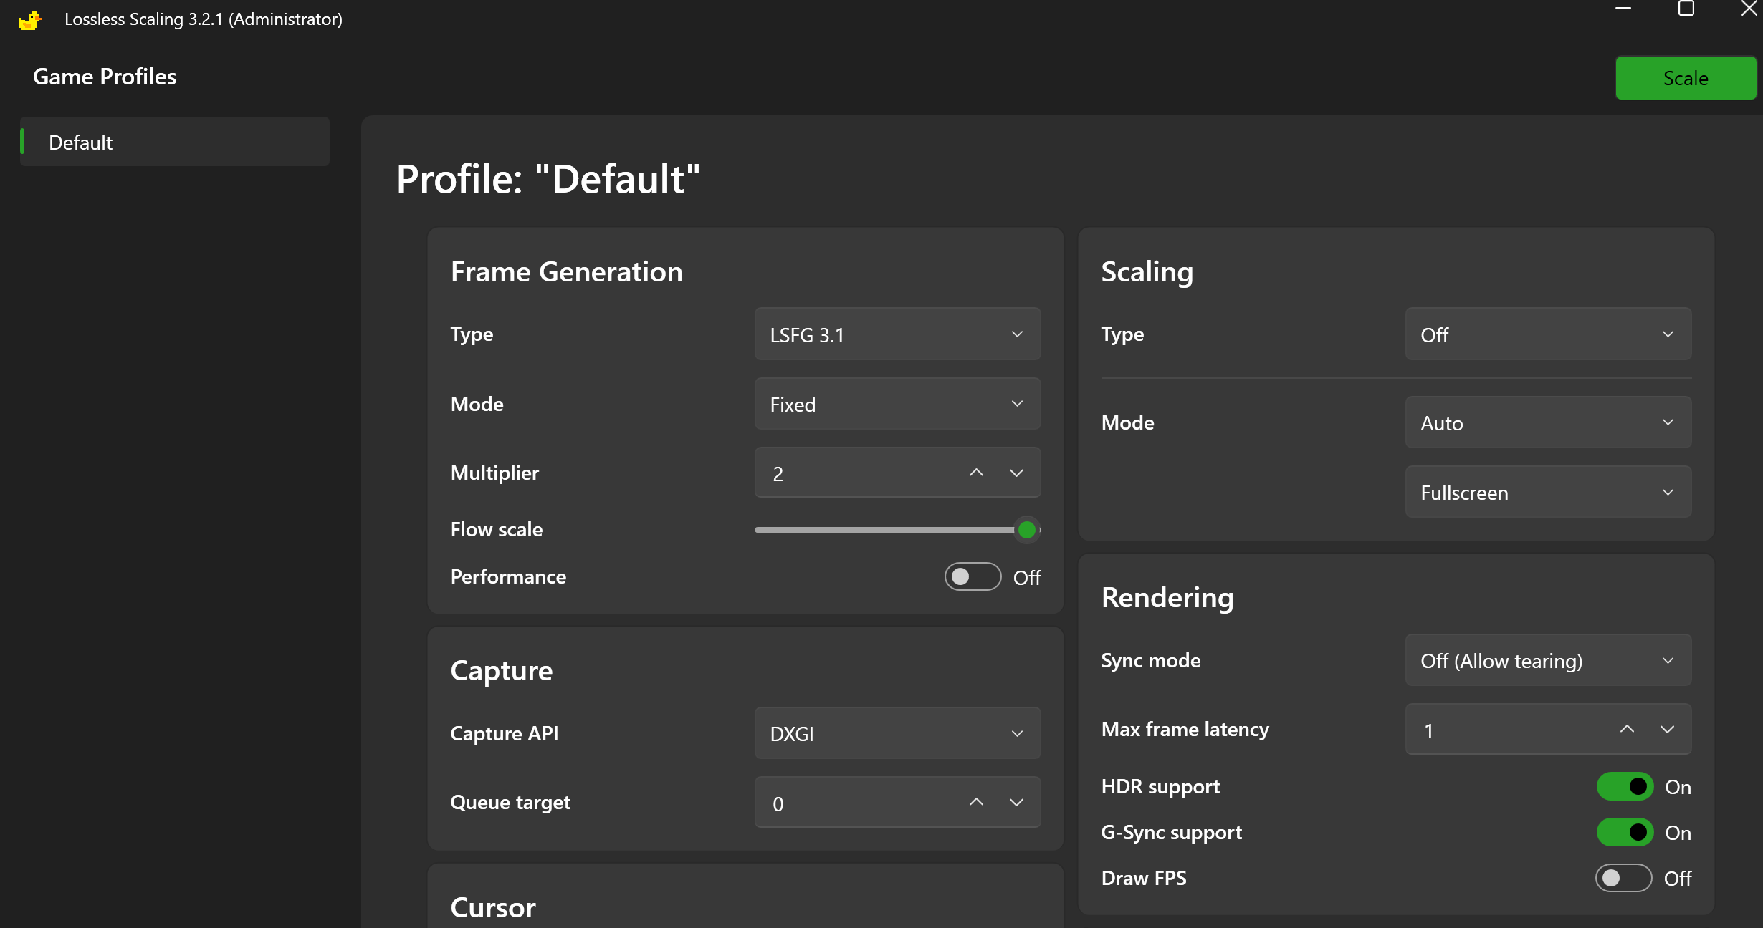Turn off G-Sync support
Image resolution: width=1763 pixels, height=928 pixels.
pyautogui.click(x=1625, y=832)
